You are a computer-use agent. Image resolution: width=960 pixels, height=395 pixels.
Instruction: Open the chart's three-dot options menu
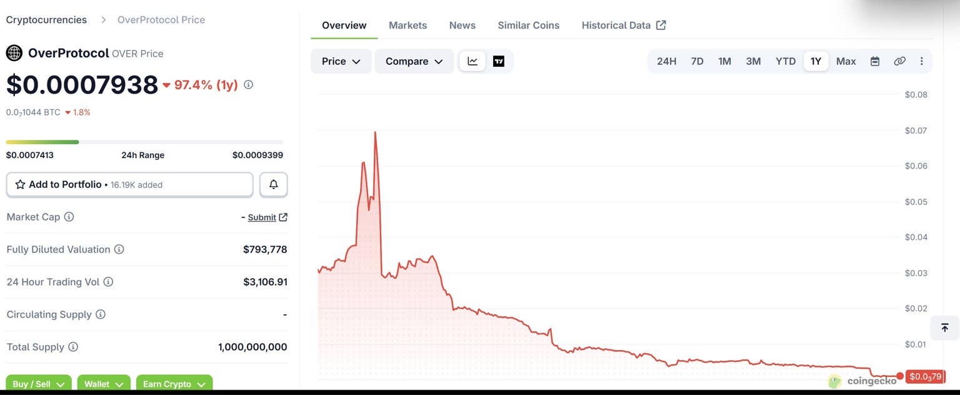(921, 61)
